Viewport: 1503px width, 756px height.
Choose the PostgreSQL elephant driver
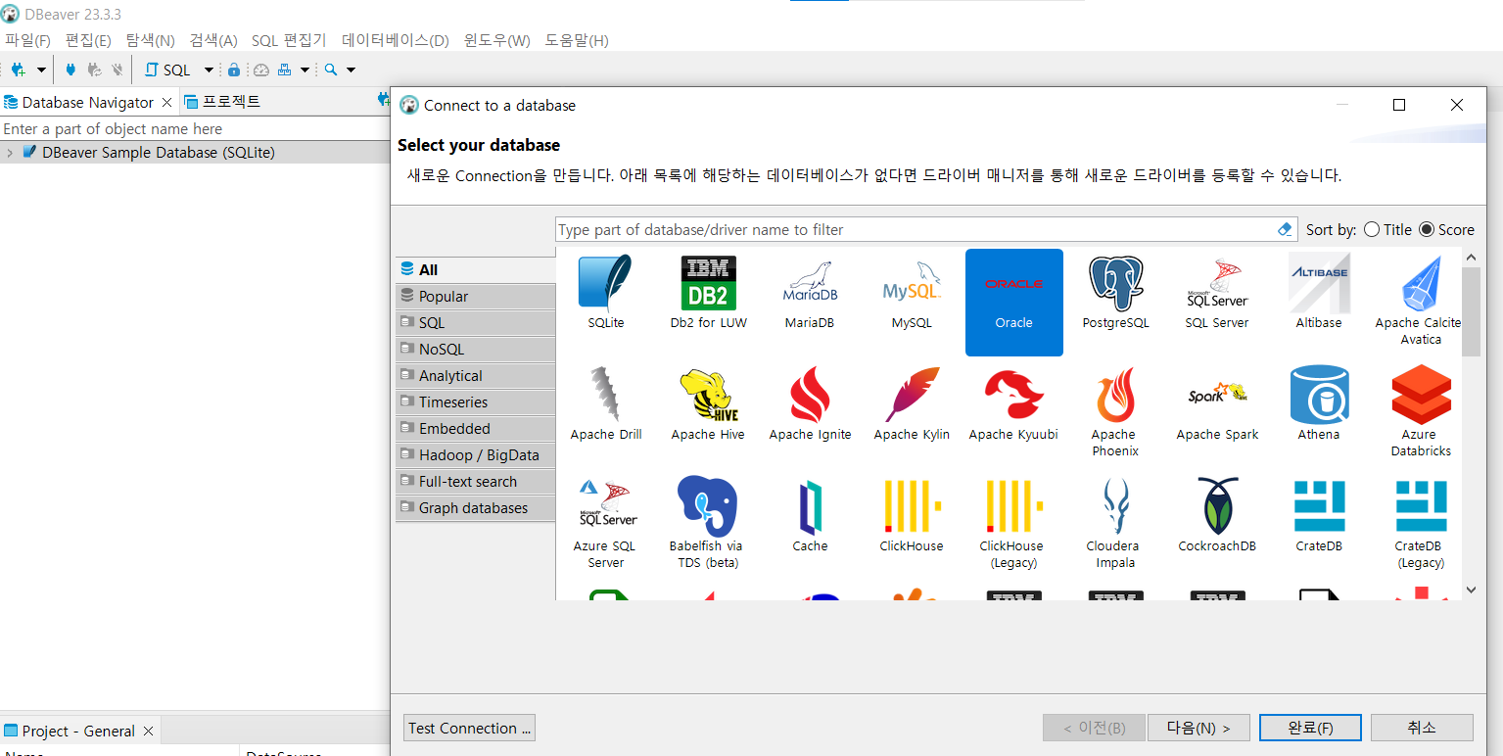pyautogui.click(x=1115, y=293)
